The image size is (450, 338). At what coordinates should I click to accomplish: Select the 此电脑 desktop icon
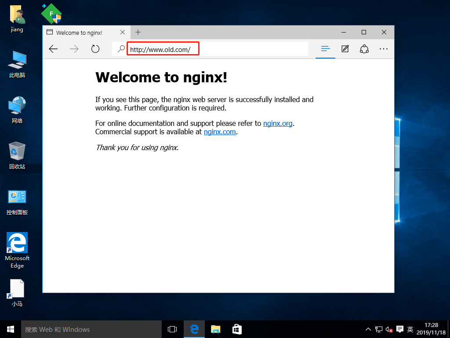17,64
